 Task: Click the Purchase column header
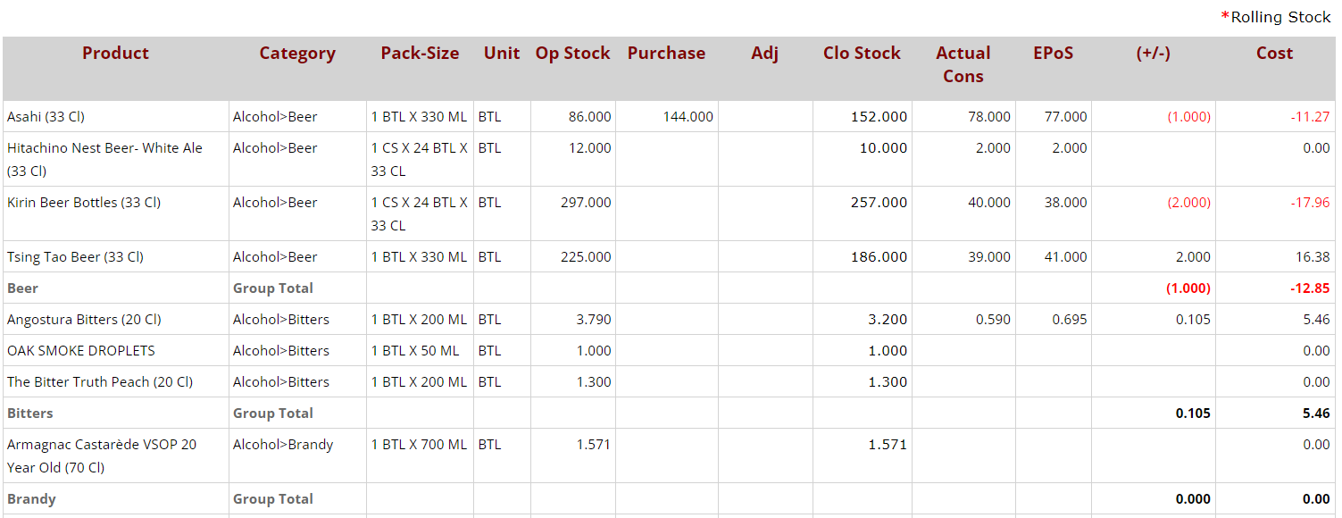pyautogui.click(x=666, y=54)
